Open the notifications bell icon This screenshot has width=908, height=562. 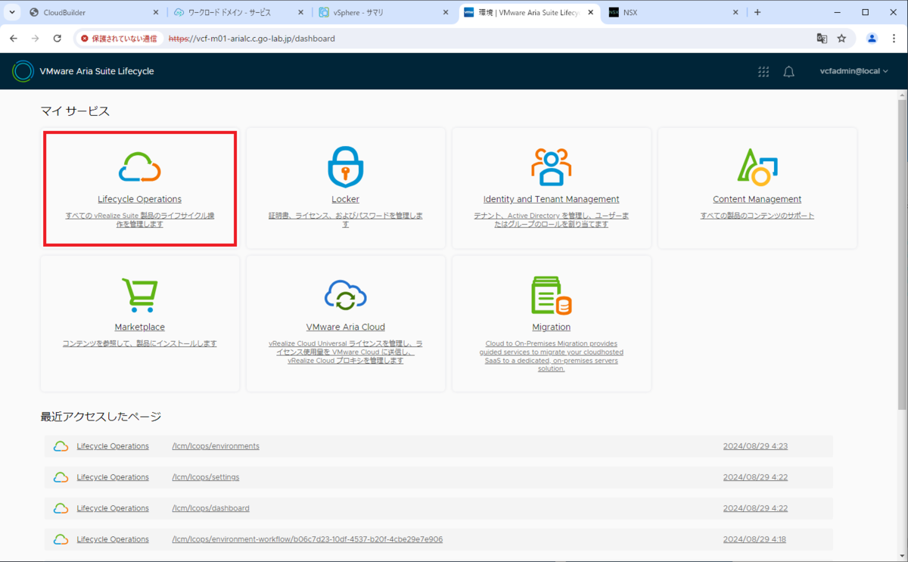[788, 71]
